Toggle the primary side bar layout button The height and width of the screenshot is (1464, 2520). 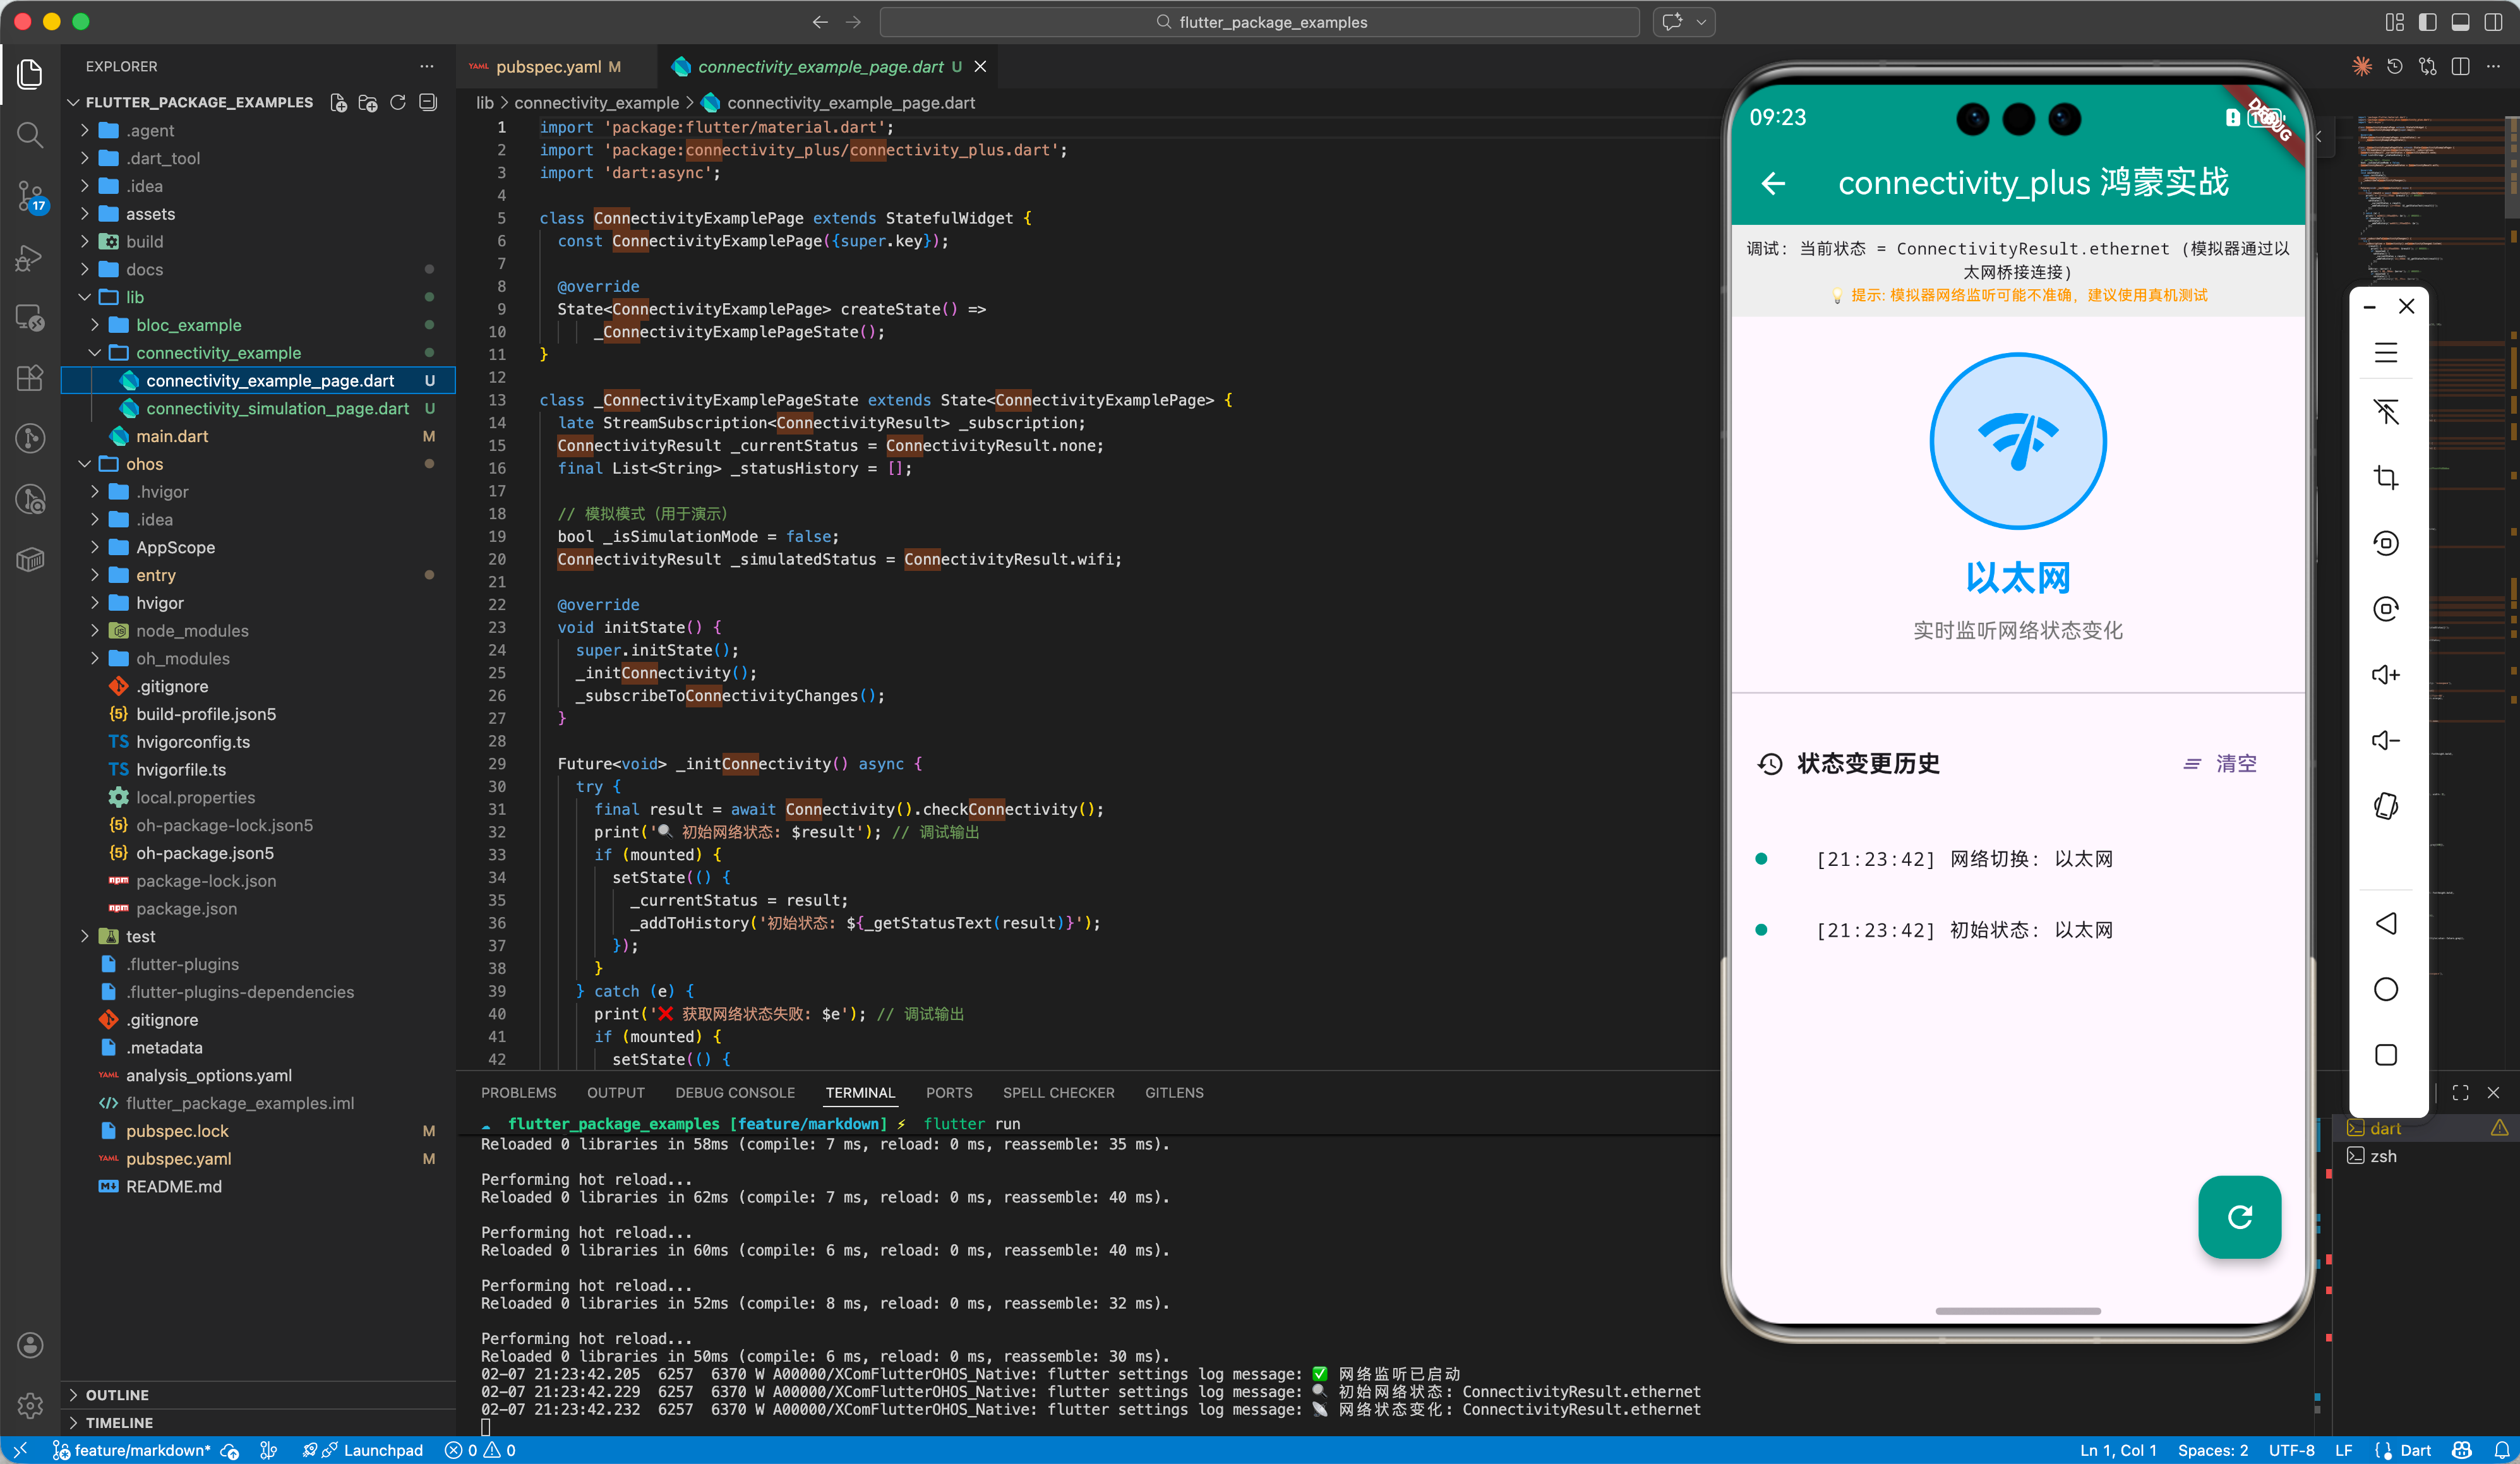click(2427, 22)
